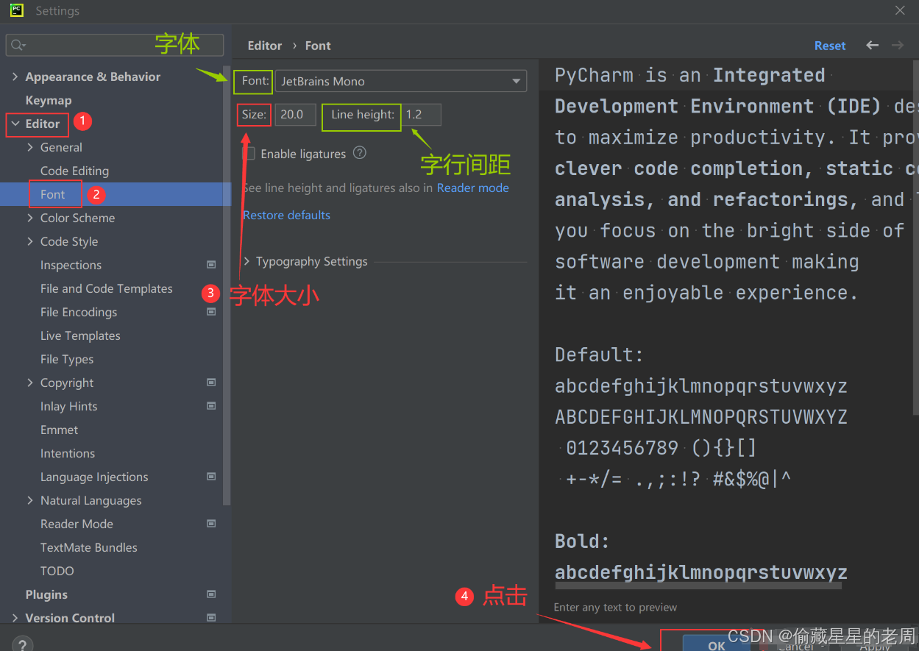Viewport: 919px width, 651px height.
Task: Click the settings tree vertical scrollbar
Action: (x=227, y=287)
